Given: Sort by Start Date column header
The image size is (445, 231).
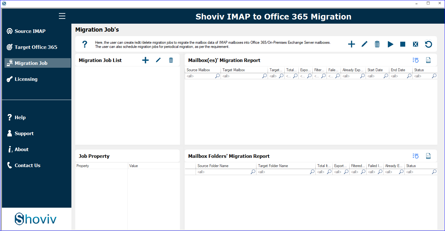Looking at the screenshot, I should coord(377,70).
